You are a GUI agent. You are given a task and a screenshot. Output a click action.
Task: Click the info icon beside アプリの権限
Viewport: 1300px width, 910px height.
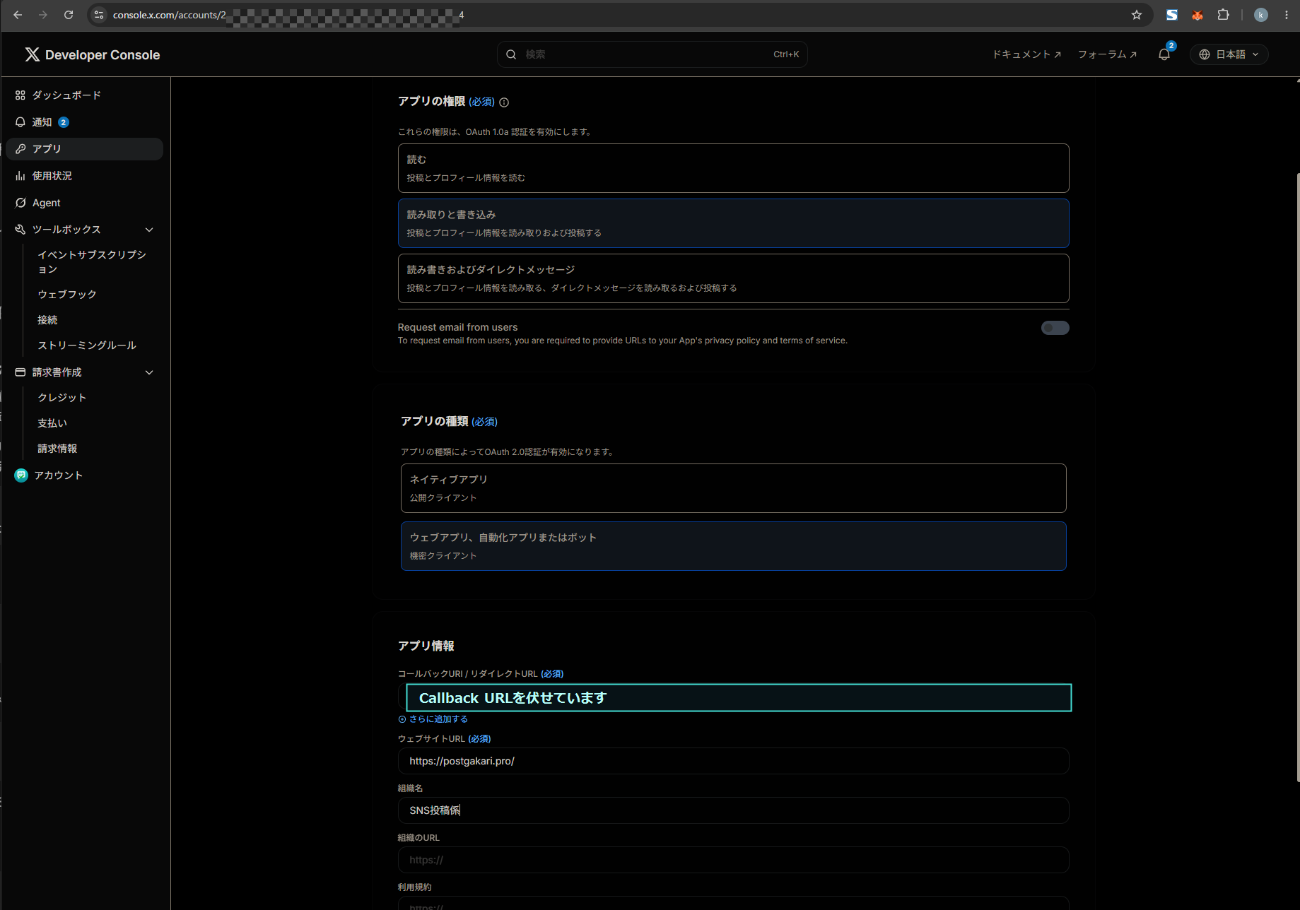coord(504,102)
